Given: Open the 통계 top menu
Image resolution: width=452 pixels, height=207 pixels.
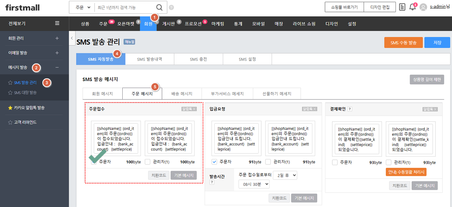Looking at the screenshot, I should [x=238, y=24].
